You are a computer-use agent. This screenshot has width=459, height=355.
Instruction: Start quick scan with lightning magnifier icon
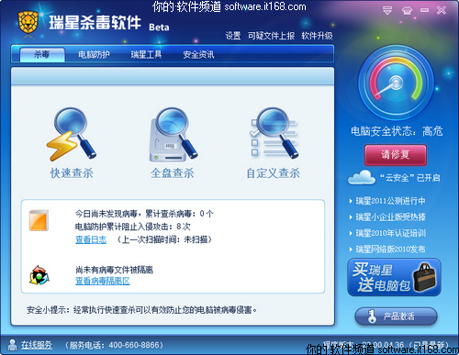72,134
